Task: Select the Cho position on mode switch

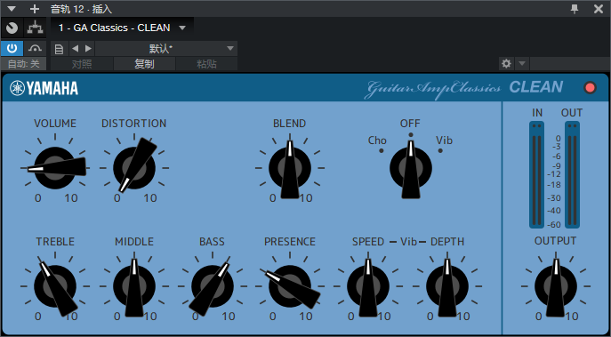Action: pyautogui.click(x=377, y=140)
